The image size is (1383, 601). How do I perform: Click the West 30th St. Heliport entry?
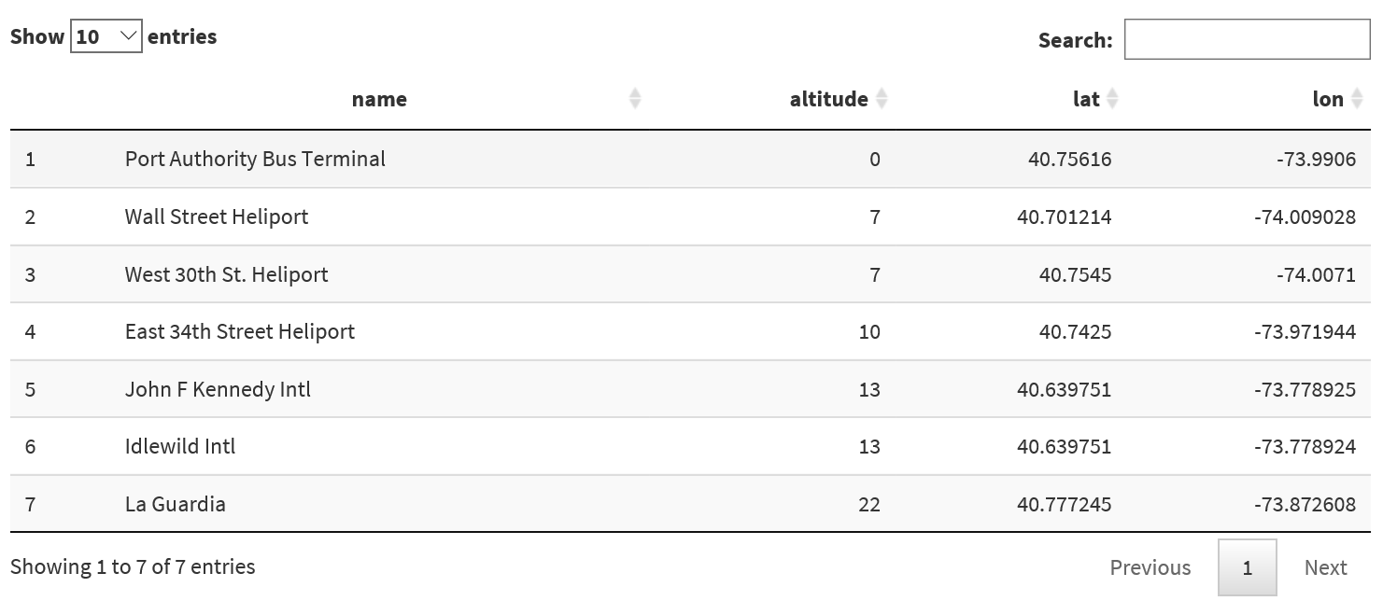pyautogui.click(x=227, y=274)
